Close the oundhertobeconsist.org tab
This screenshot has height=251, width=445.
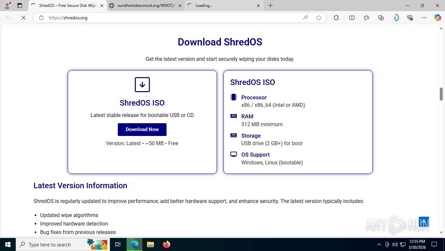pyautogui.click(x=180, y=6)
